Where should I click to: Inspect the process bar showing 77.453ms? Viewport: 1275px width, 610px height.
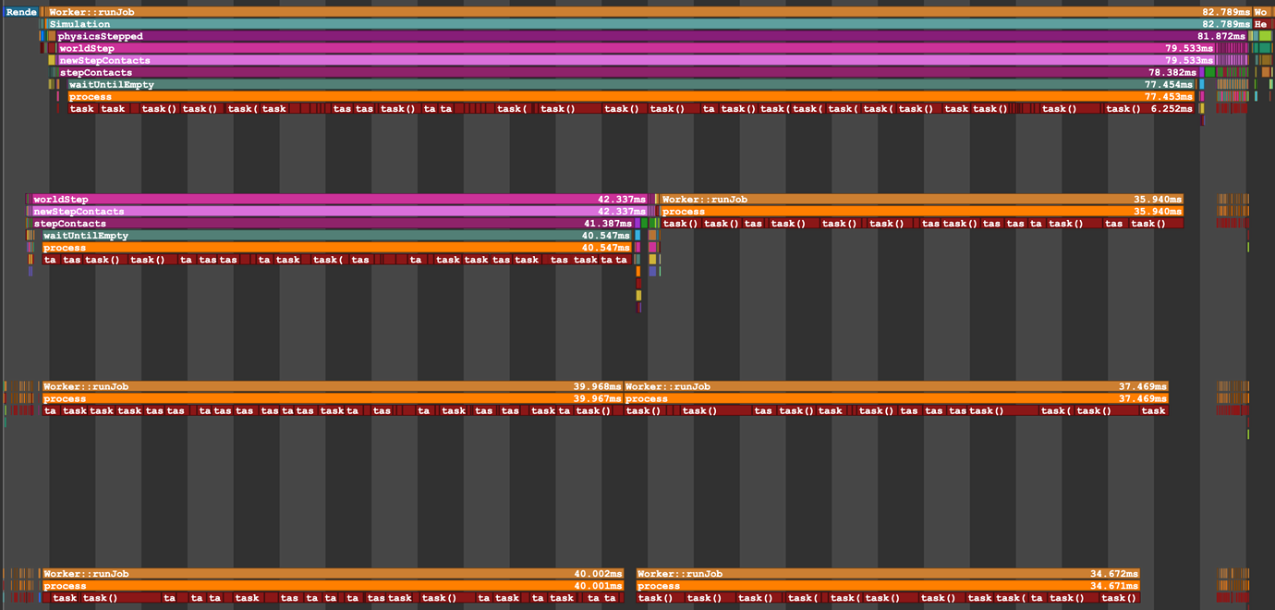click(631, 96)
